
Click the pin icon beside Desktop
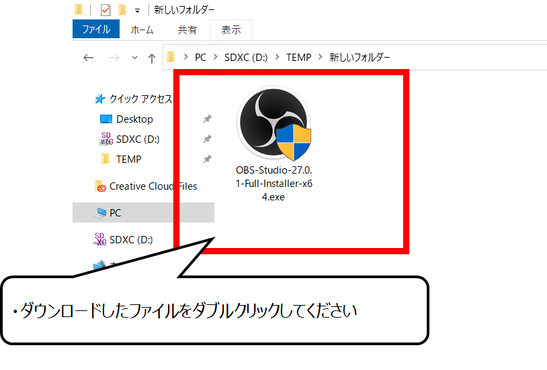[208, 119]
